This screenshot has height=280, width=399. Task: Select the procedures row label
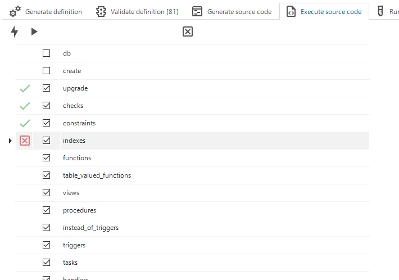[x=79, y=210]
